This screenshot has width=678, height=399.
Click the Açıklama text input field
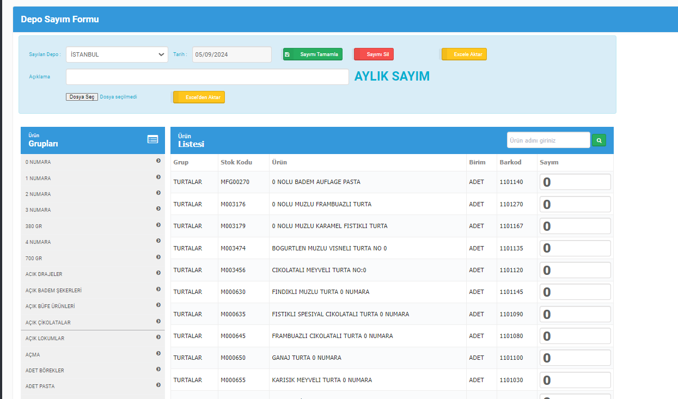tap(207, 77)
